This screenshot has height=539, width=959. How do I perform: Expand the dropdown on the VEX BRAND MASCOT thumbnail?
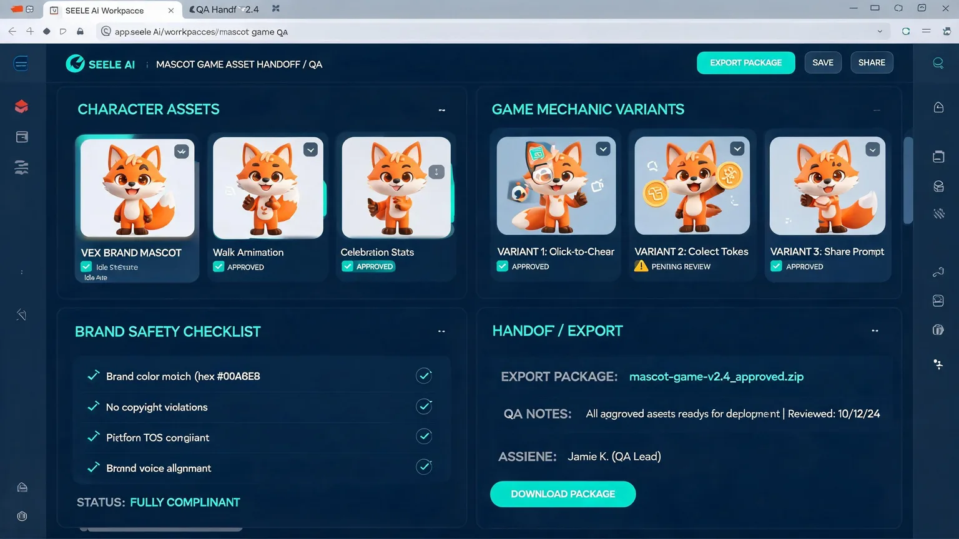pyautogui.click(x=181, y=152)
